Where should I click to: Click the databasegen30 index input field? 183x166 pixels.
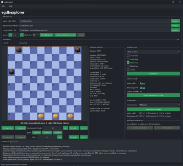[x=53, y=128]
